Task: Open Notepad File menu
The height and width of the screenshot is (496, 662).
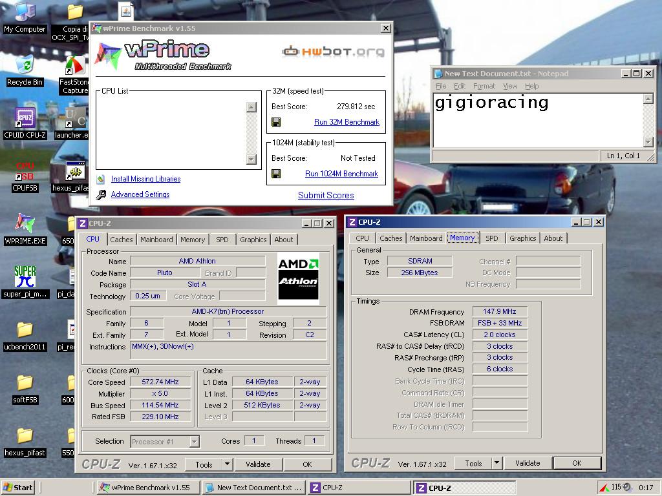Action: (x=441, y=86)
